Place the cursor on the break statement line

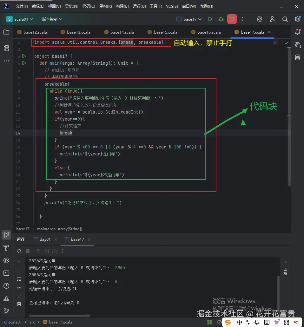(66, 133)
